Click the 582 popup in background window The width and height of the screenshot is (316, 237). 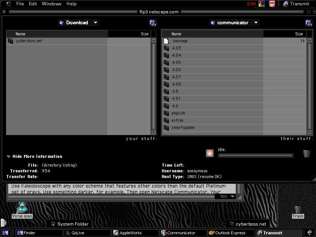coord(225,197)
